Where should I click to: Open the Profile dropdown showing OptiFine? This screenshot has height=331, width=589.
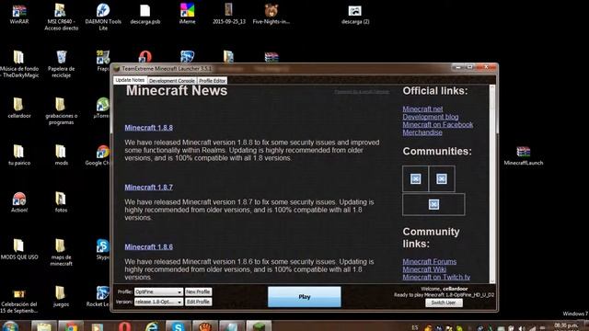click(x=158, y=291)
